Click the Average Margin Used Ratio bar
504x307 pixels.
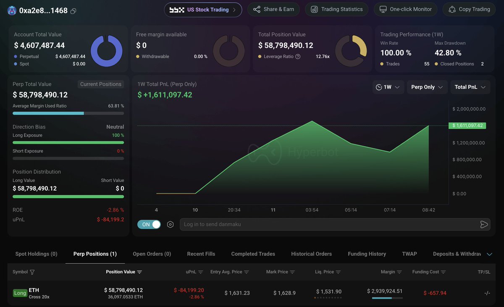point(68,113)
